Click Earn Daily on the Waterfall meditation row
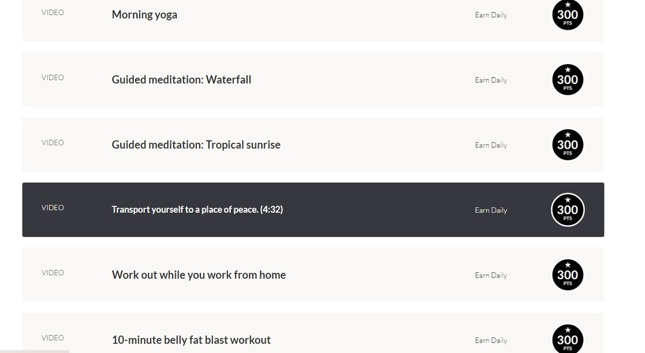645x353 pixels. [491, 80]
